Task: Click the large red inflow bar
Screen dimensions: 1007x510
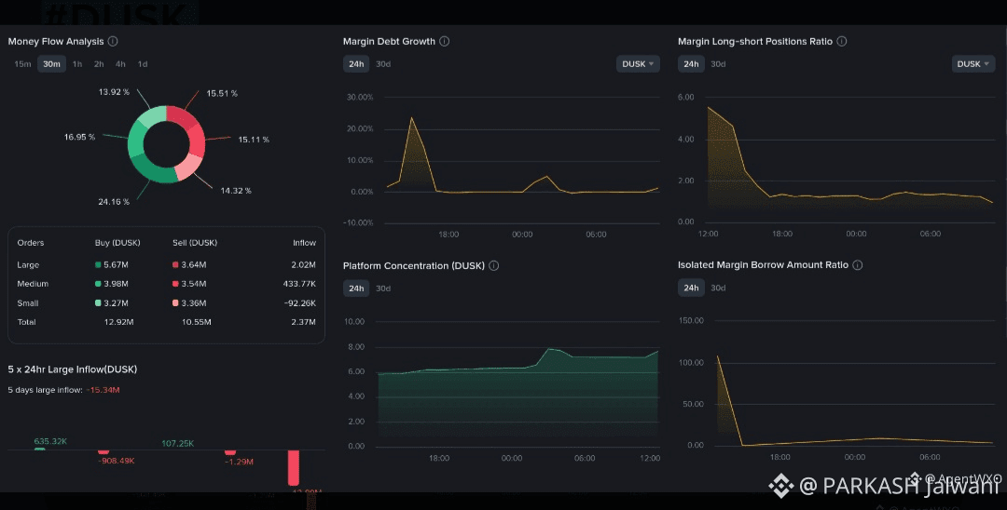Action: tap(294, 468)
